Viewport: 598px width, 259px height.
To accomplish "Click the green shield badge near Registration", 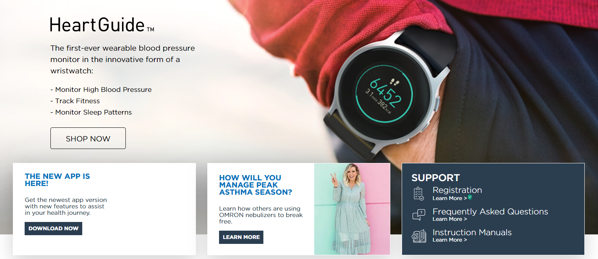I will coord(470,197).
